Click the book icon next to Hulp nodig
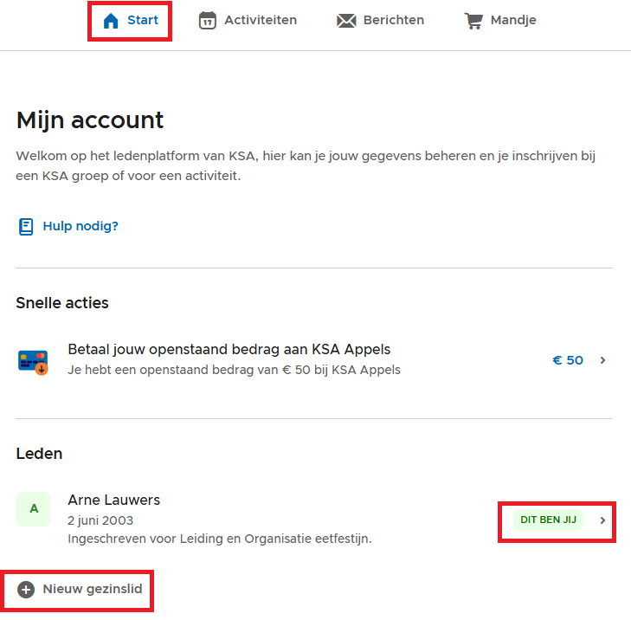The image size is (631, 620). click(26, 227)
